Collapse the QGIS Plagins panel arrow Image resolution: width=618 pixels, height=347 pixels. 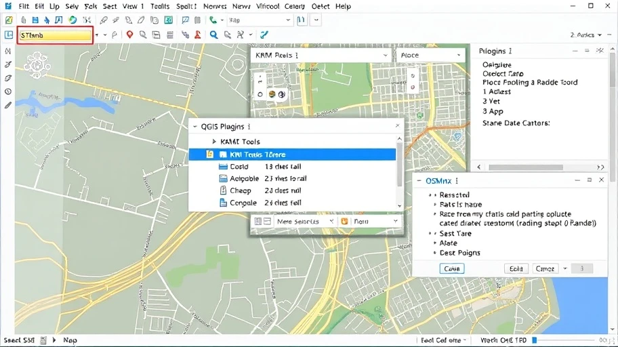pyautogui.click(x=194, y=127)
